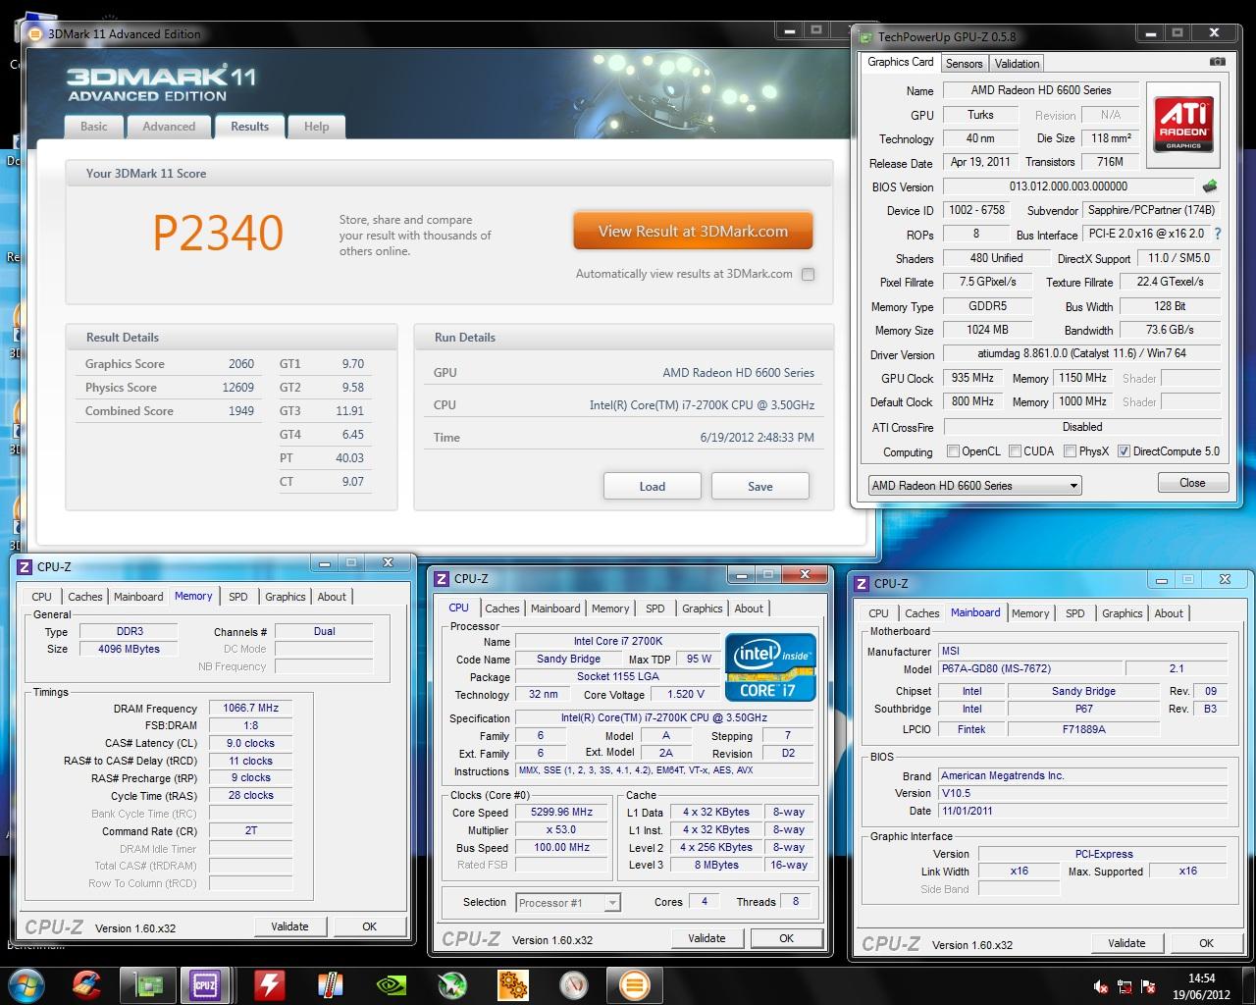This screenshot has height=1005, width=1256.
Task: Open the Help tab in 3DMark
Action: pyautogui.click(x=316, y=127)
